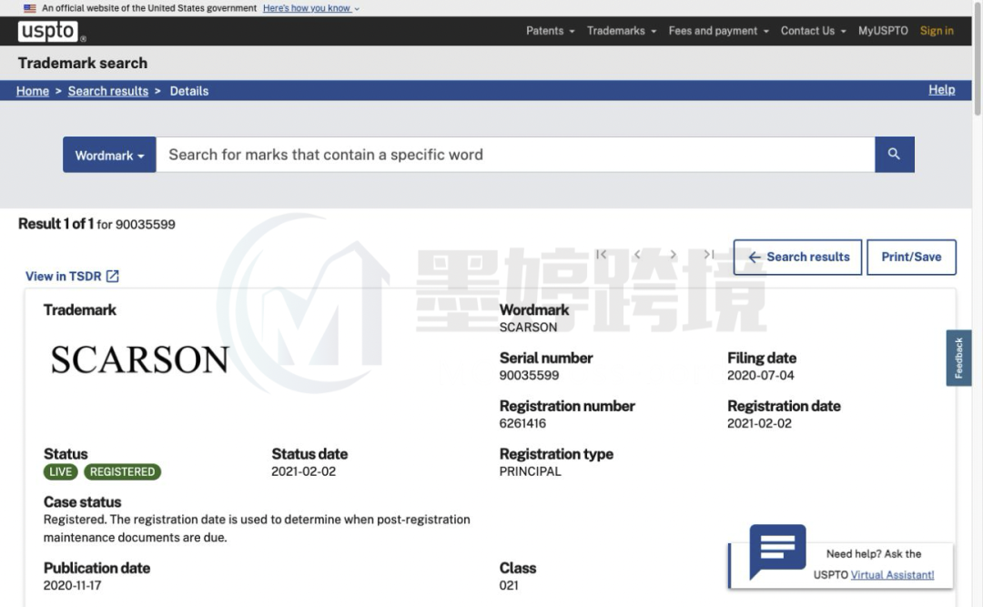Open the Fees and payment menu

718,31
